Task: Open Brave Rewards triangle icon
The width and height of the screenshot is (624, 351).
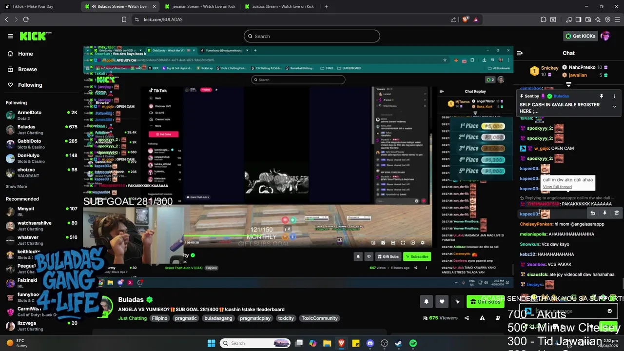Action: (x=475, y=19)
